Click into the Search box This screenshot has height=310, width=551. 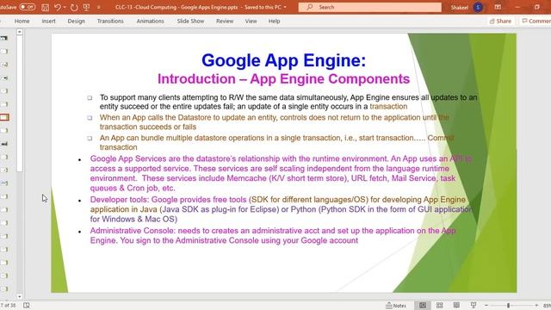[369, 7]
